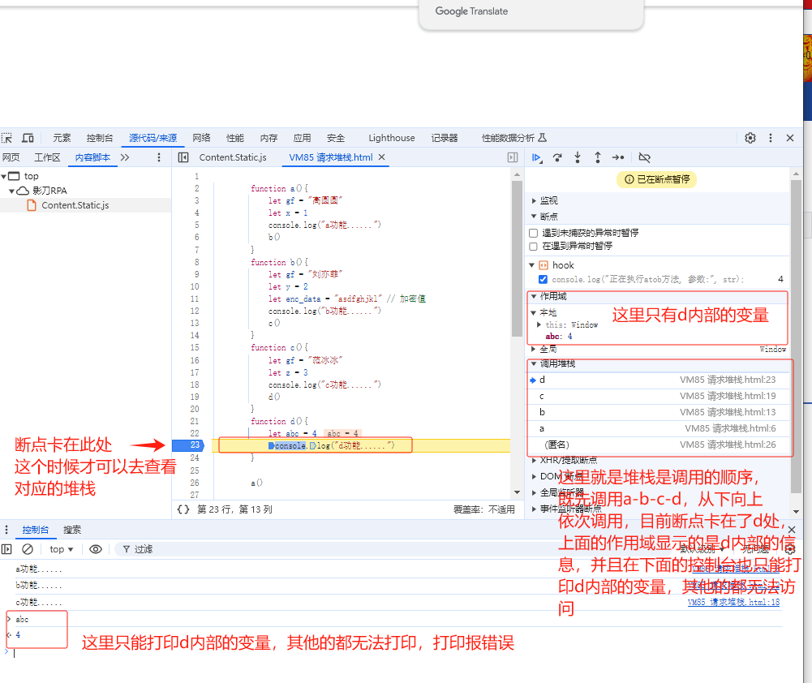Viewport: 812px width, 683px height.
Task: Open the 搜索 Search drawer tab
Action: (72, 530)
